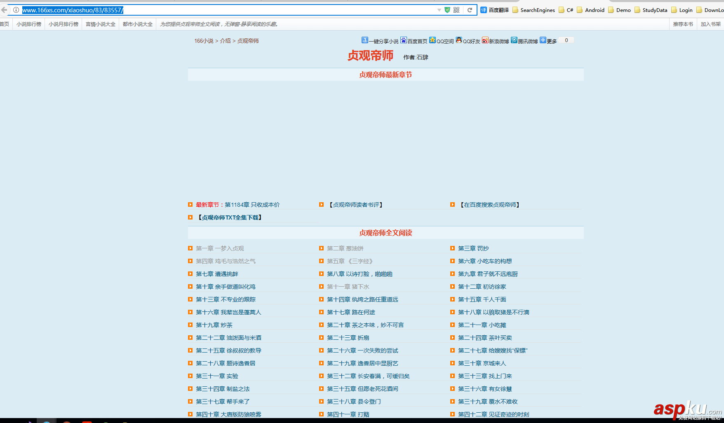Click 推荐本书 in top bar
Image resolution: width=724 pixels, height=423 pixels.
[683, 24]
